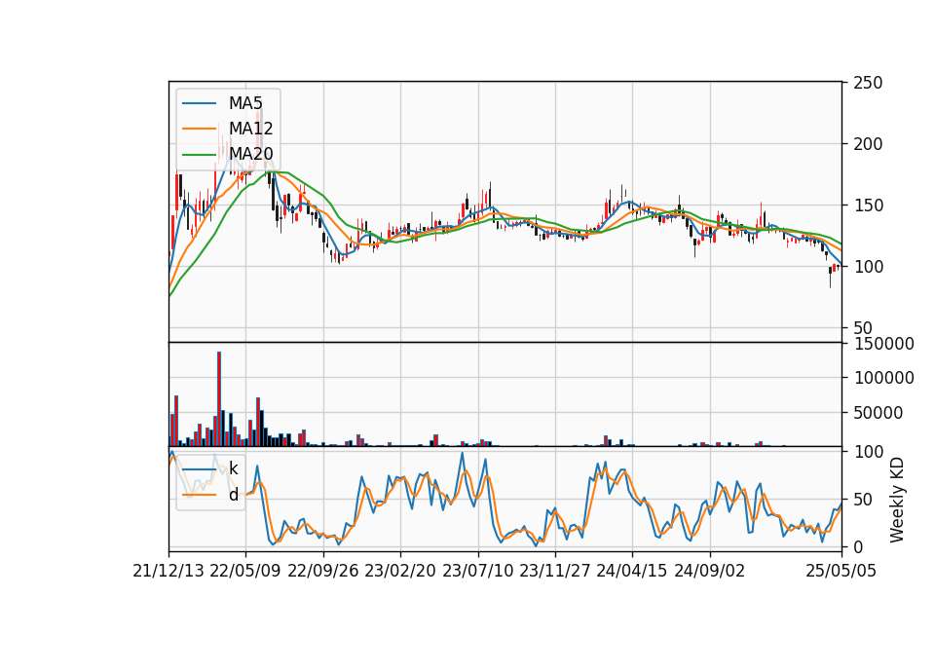935x672 pixels.
Task: Click the 50000 volume axis label
Action: click(x=879, y=413)
